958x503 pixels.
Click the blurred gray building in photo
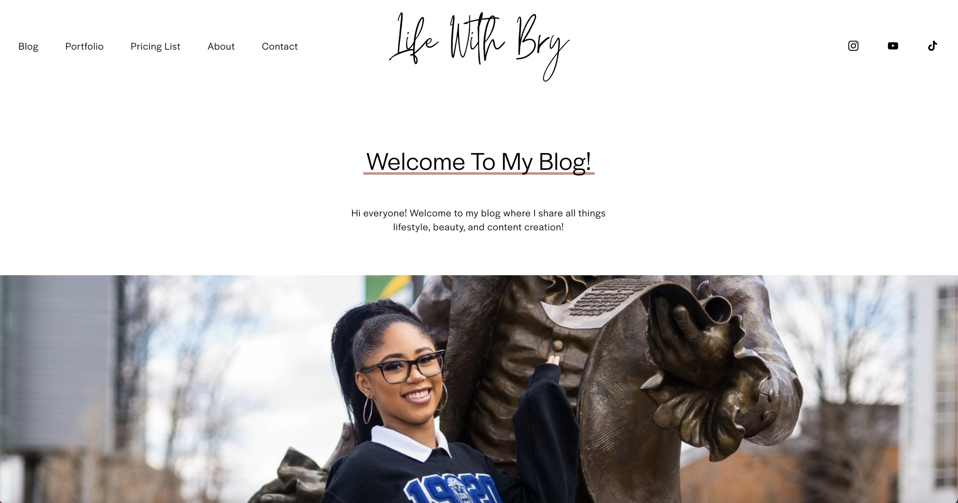pyautogui.click(x=57, y=363)
